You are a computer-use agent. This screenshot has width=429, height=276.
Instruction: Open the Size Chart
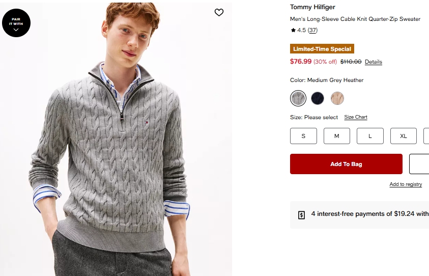(356, 117)
